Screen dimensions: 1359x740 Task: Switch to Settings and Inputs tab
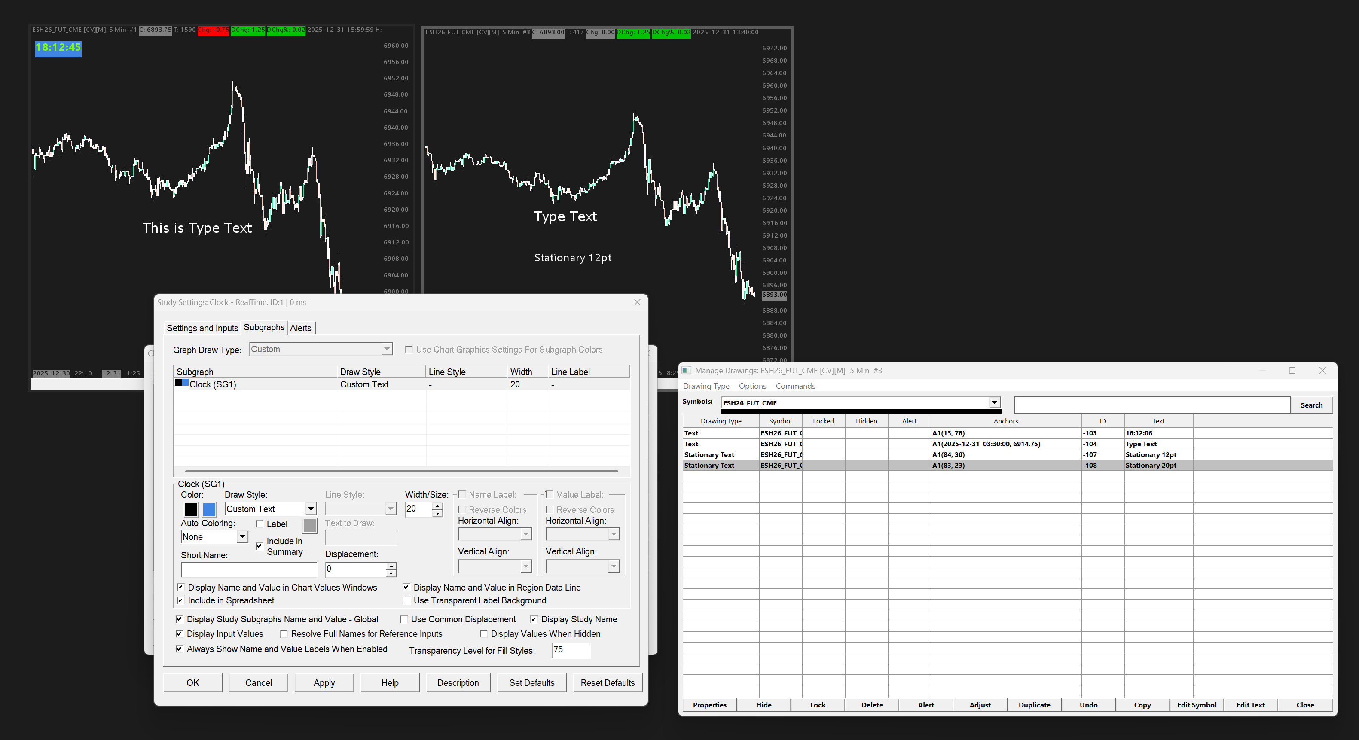(202, 328)
